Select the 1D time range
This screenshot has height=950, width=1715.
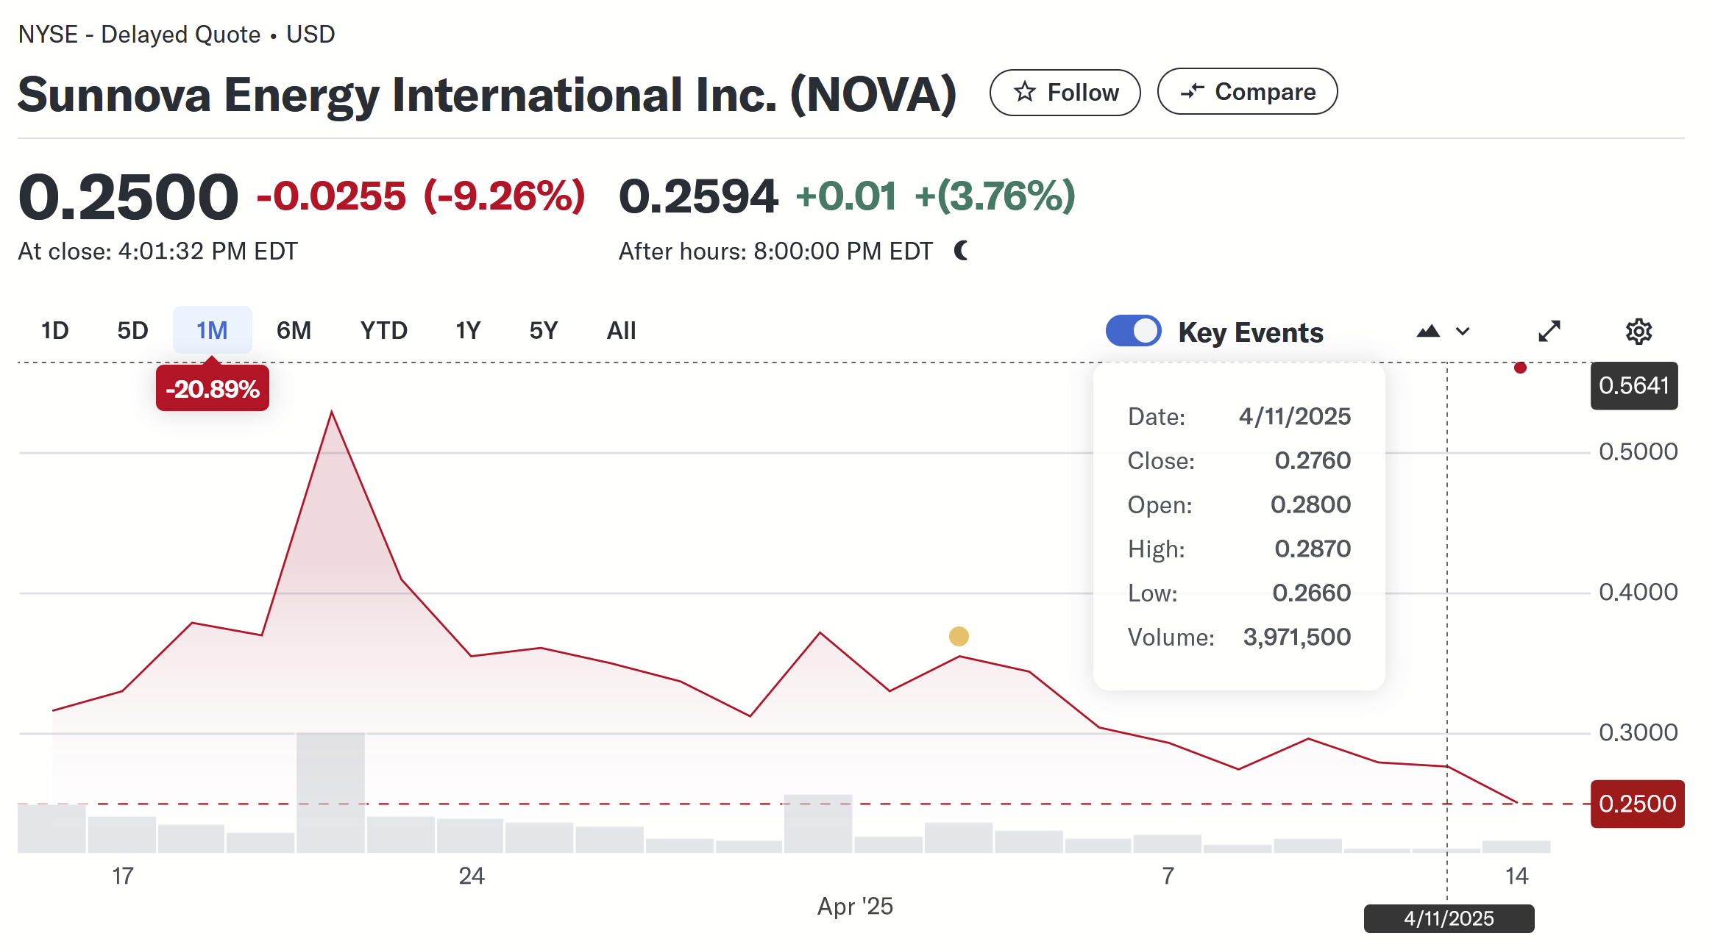[54, 331]
